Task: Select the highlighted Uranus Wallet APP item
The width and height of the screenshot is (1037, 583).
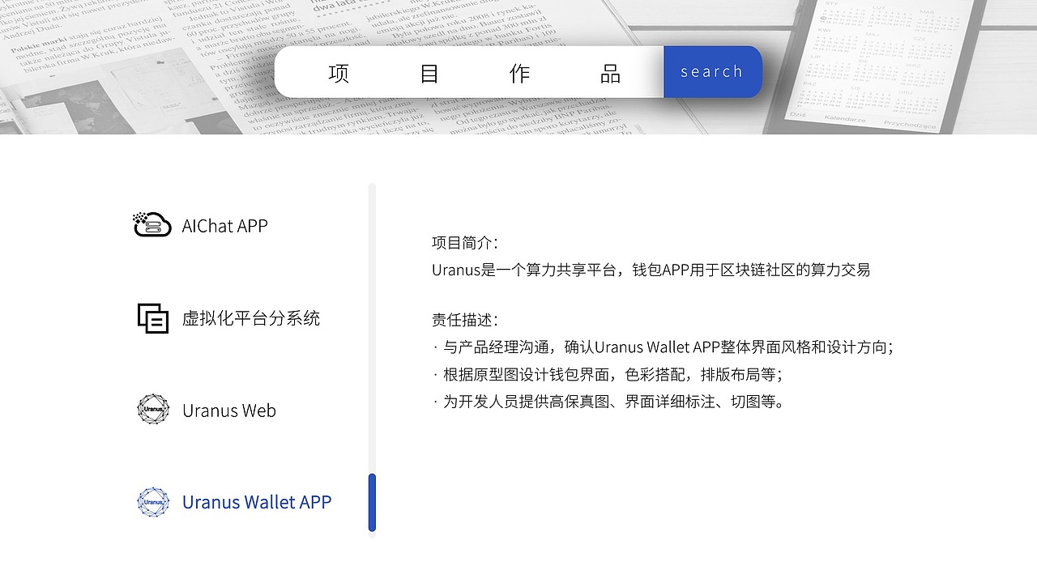Action: coord(257,502)
